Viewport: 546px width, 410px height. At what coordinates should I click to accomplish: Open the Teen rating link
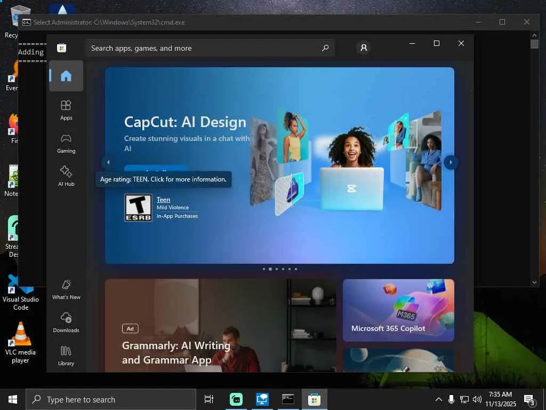(x=163, y=200)
